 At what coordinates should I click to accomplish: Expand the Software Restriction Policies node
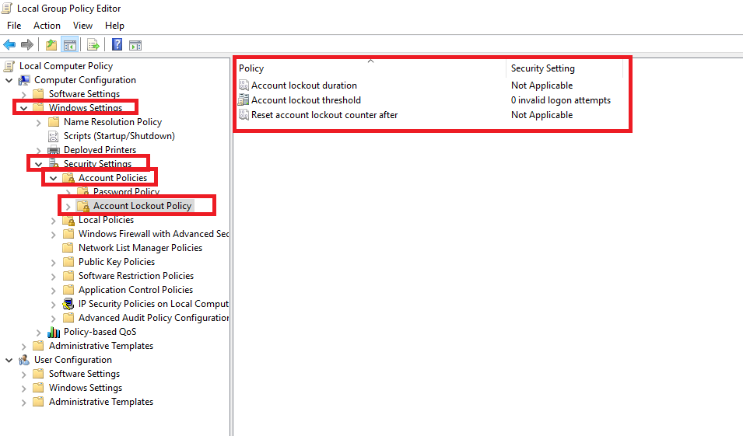[x=54, y=276]
